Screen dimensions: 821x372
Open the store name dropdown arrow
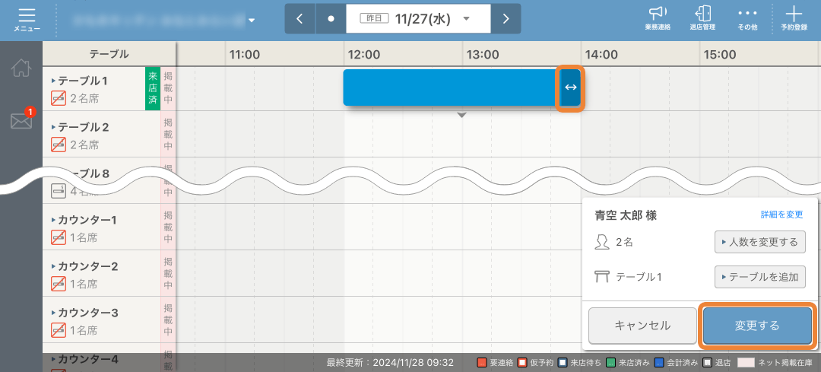click(252, 21)
